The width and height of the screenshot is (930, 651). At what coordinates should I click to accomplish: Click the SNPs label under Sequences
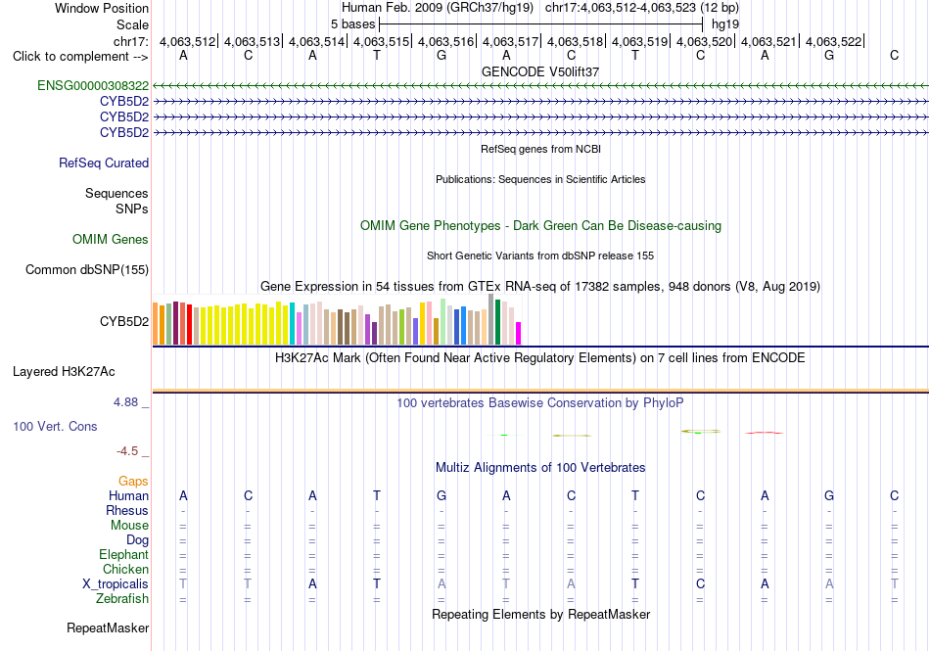coord(132,209)
